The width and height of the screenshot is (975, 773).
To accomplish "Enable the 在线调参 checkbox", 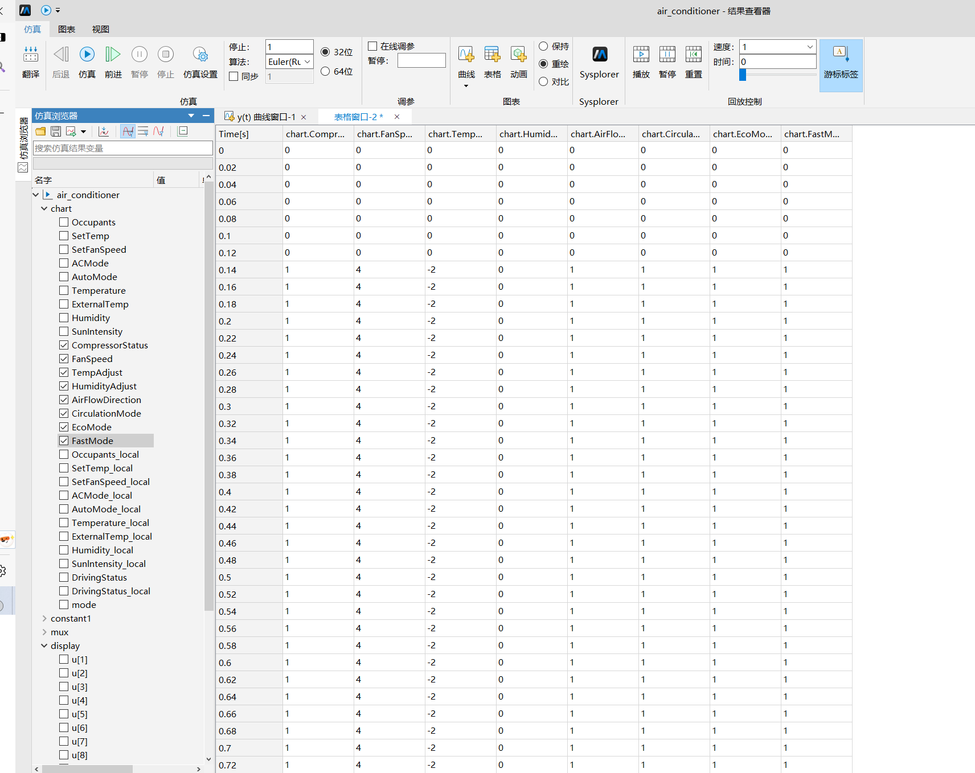I will point(372,46).
